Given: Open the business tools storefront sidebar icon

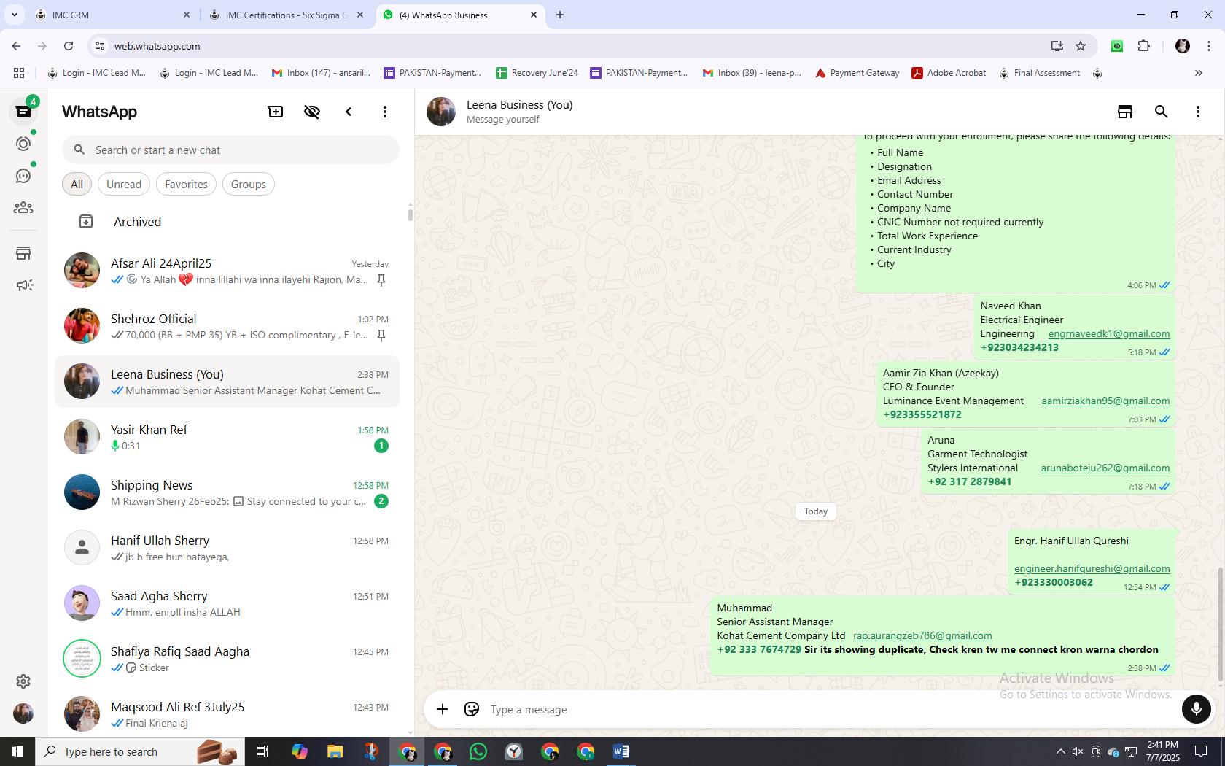Looking at the screenshot, I should pos(23,253).
